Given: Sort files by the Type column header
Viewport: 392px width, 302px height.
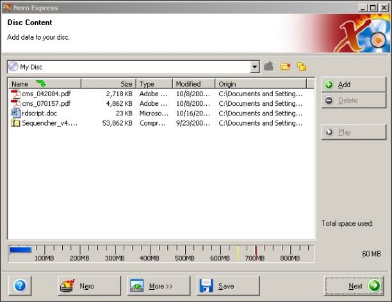Looking at the screenshot, I should pyautogui.click(x=154, y=84).
